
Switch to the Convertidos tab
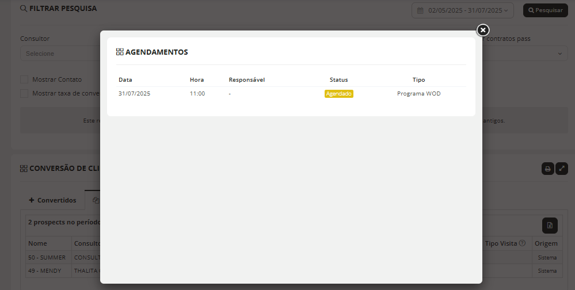pos(52,200)
